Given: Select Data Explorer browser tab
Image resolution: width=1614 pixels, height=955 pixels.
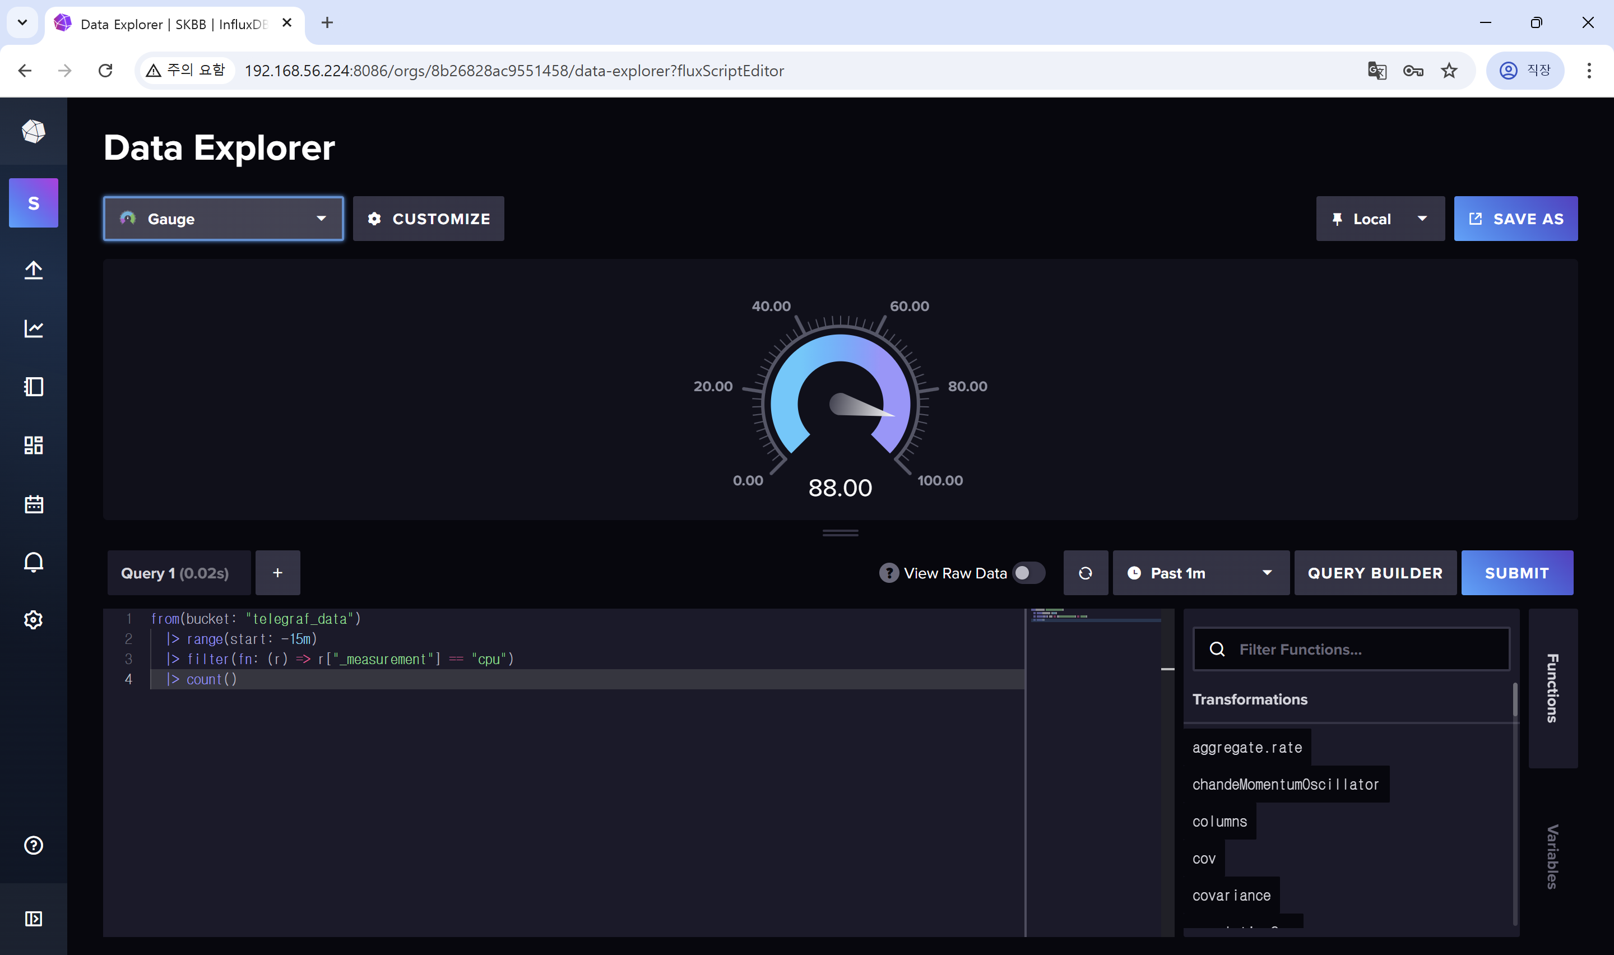Looking at the screenshot, I should coord(174,24).
